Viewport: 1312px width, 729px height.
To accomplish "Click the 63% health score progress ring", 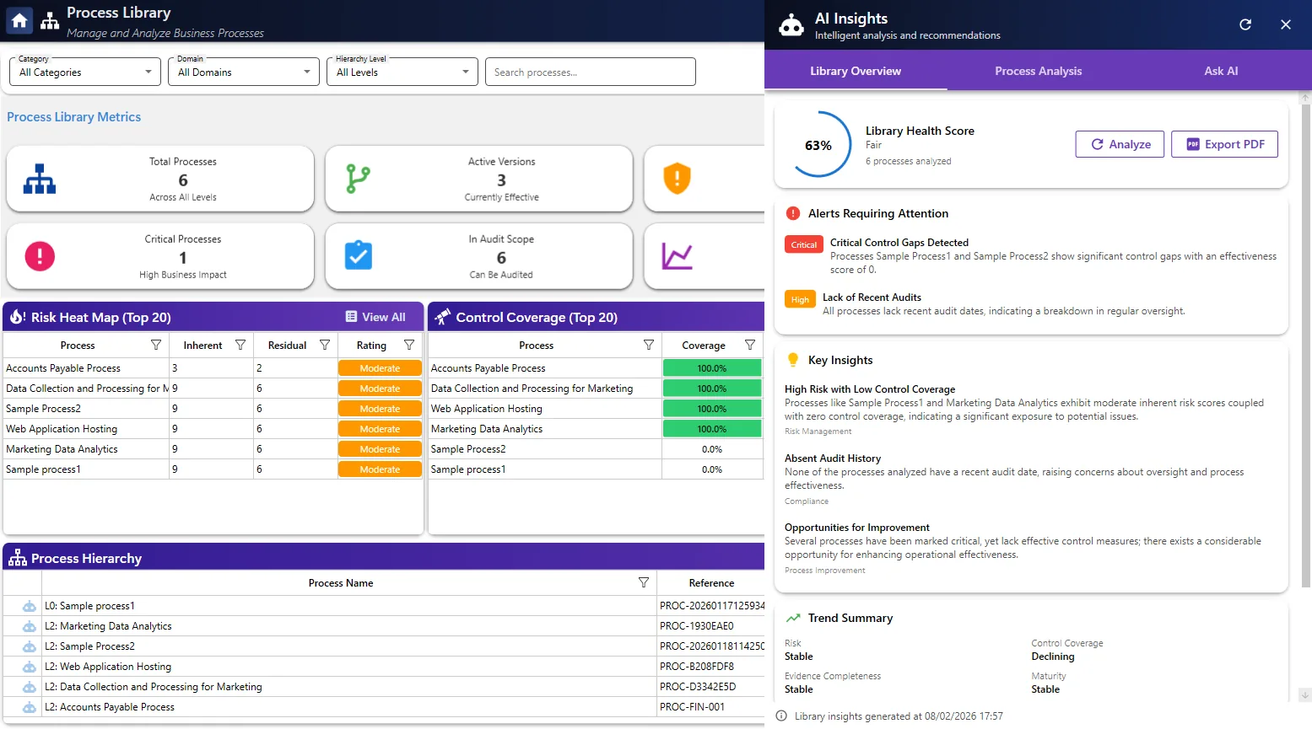I will tap(818, 145).
